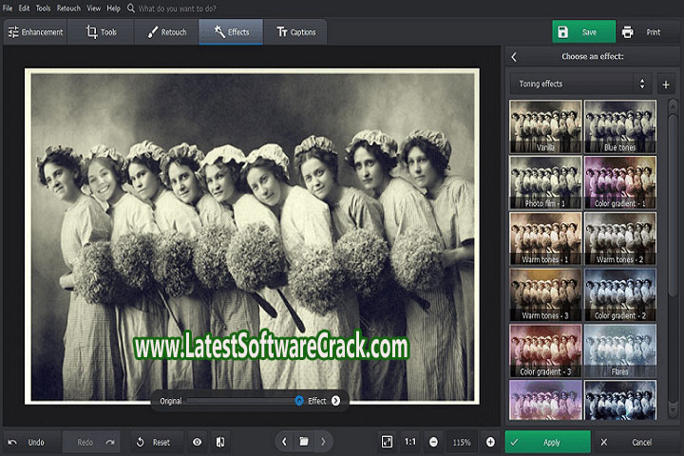This screenshot has width=684, height=456.
Task: Open the 115% zoom level field
Action: click(x=462, y=442)
